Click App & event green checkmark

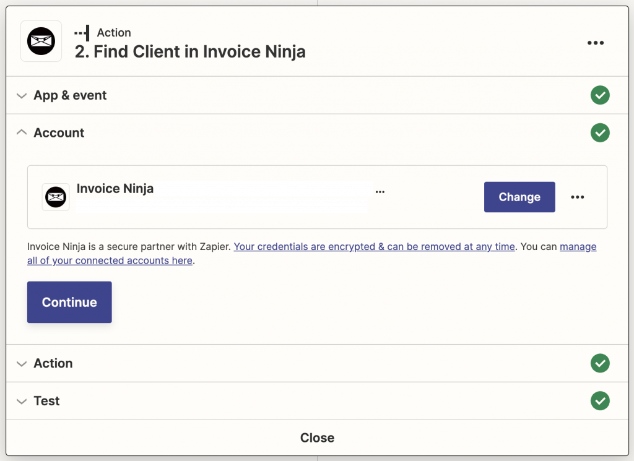(600, 95)
